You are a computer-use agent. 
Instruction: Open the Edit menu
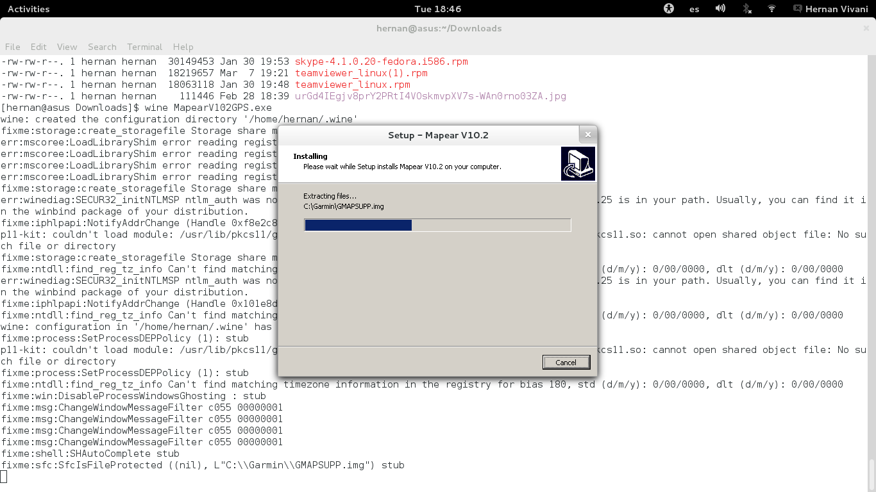38,47
